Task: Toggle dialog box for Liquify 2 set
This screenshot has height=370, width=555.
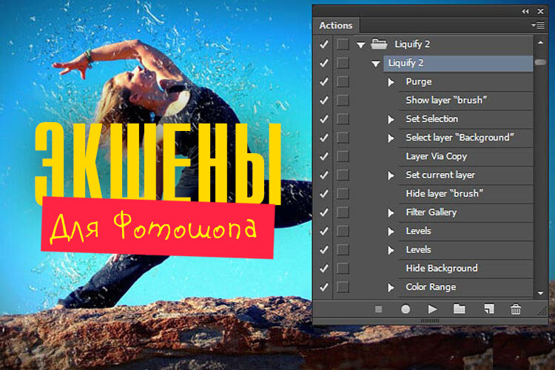Action: [x=343, y=44]
